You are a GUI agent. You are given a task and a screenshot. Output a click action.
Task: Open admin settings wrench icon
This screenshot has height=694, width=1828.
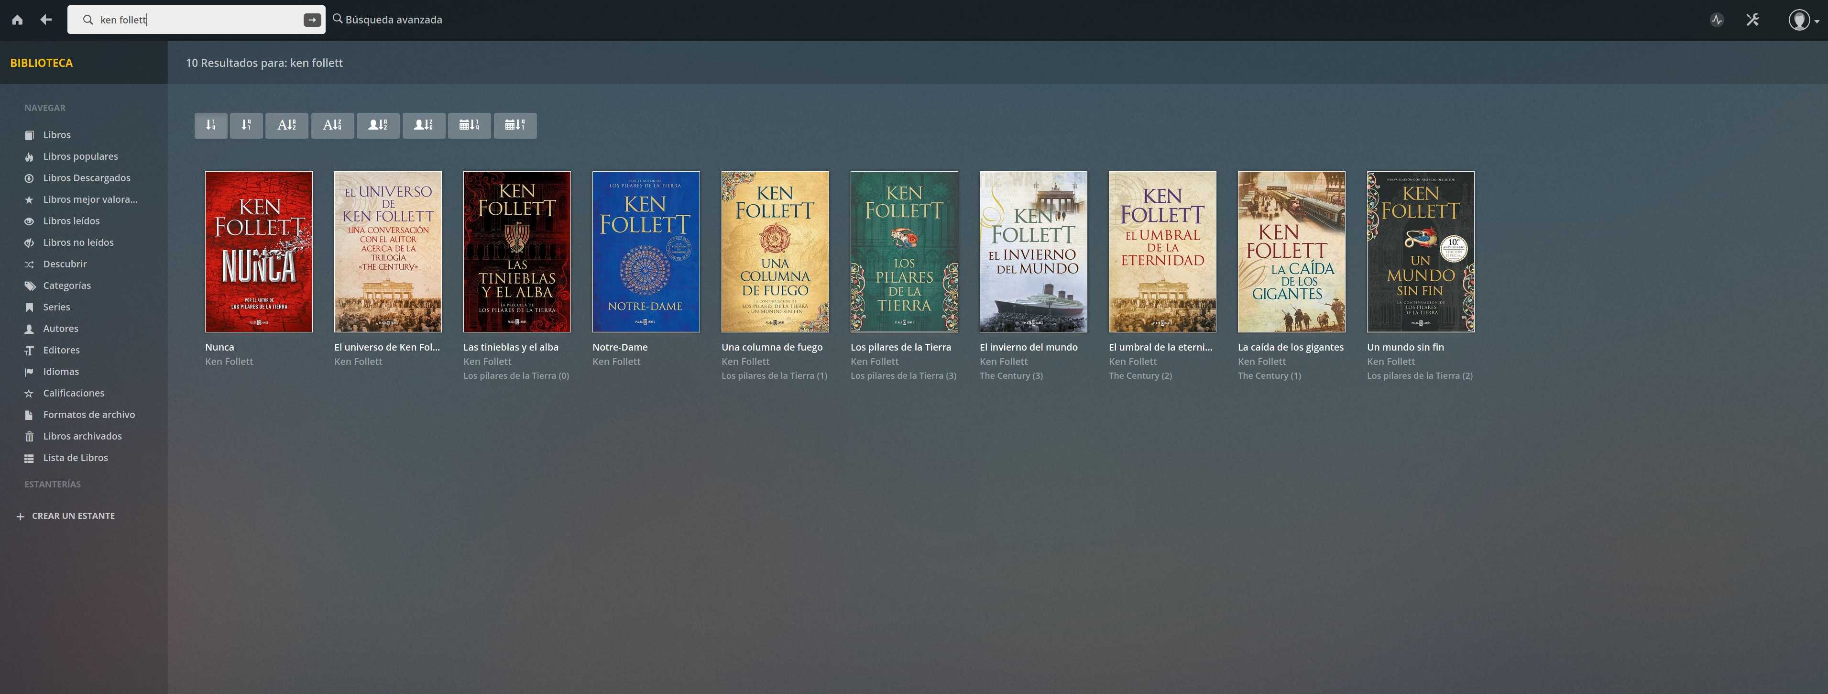coord(1753,20)
